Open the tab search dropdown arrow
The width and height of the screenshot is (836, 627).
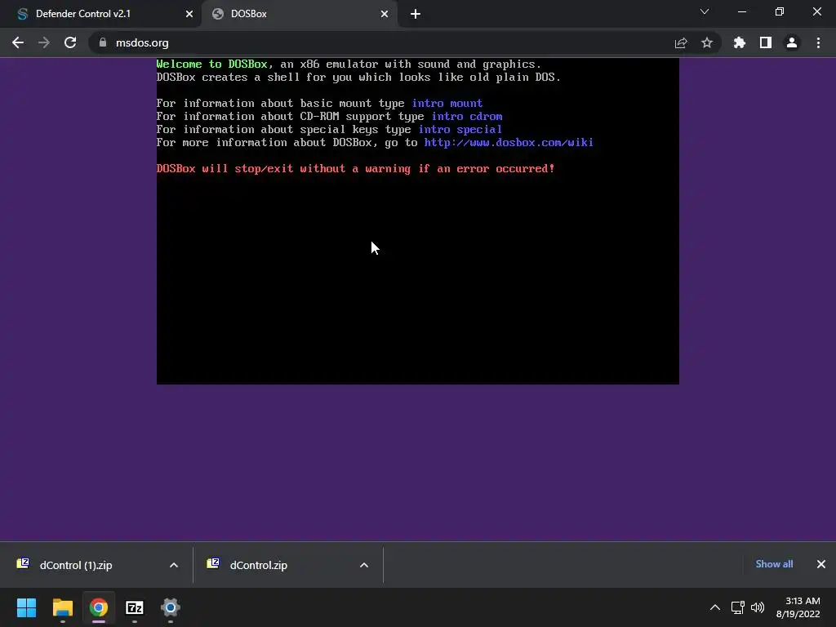click(x=705, y=11)
